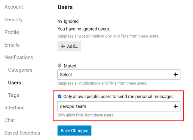Click the Ignored crossed-eye icon
Screen dimensions: 193x140
[x=59, y=21]
